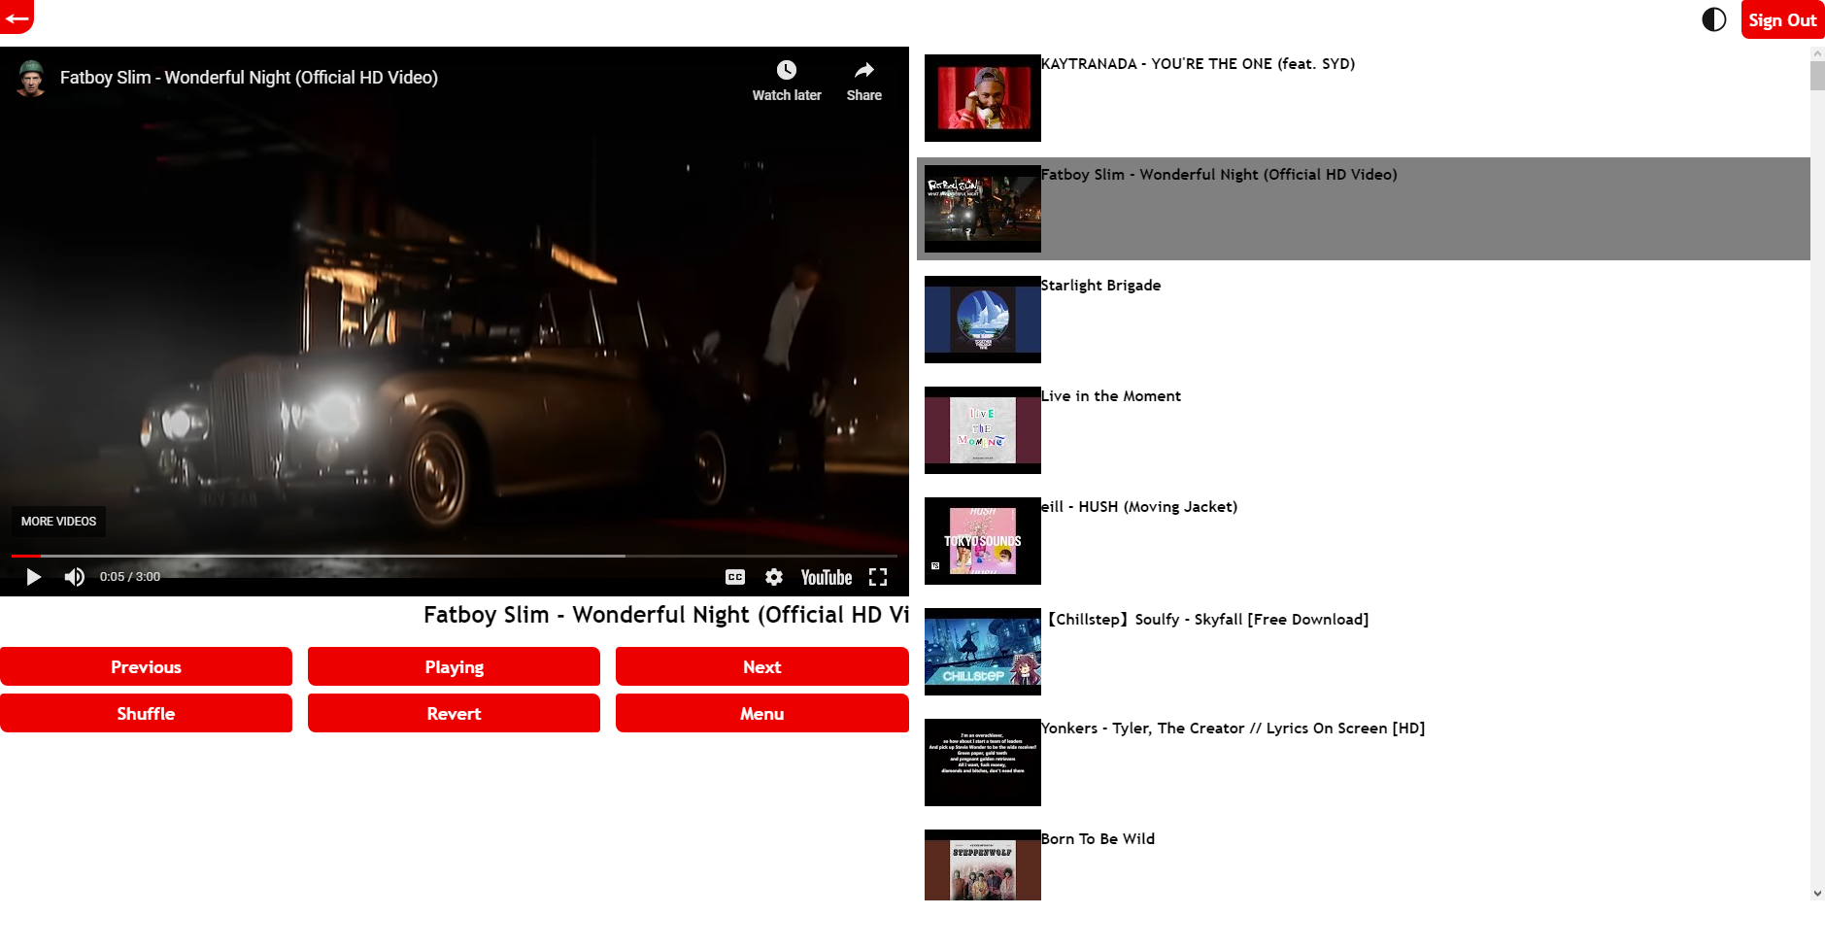Click the Playing button

point(454,666)
